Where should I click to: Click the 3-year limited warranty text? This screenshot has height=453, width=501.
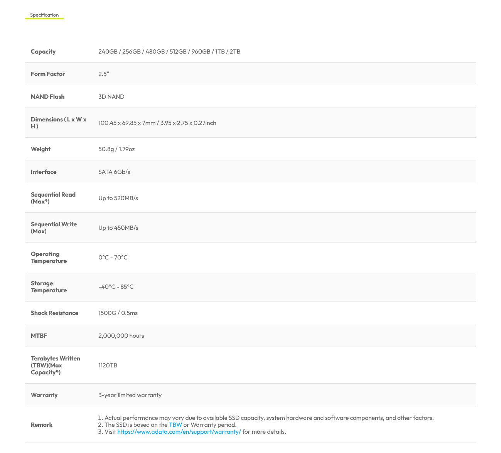tap(130, 395)
